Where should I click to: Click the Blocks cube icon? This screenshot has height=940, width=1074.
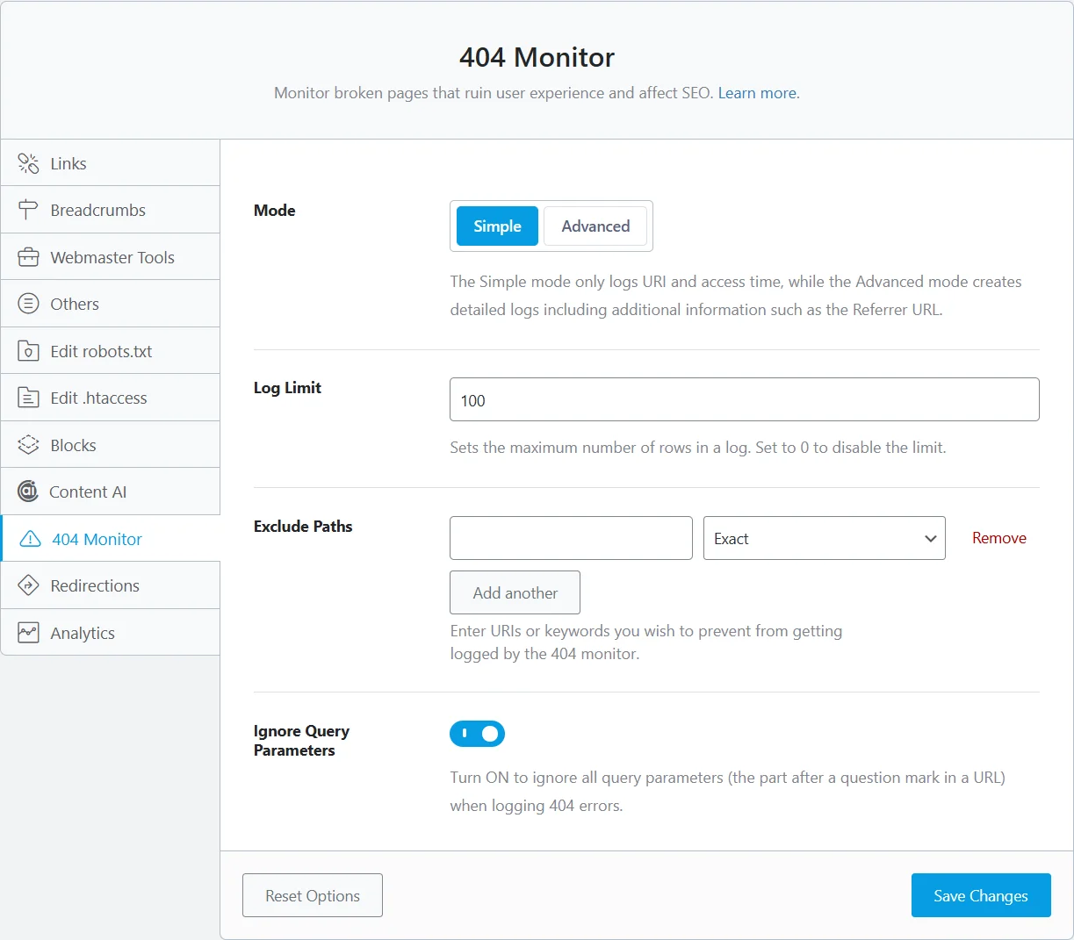pos(29,445)
